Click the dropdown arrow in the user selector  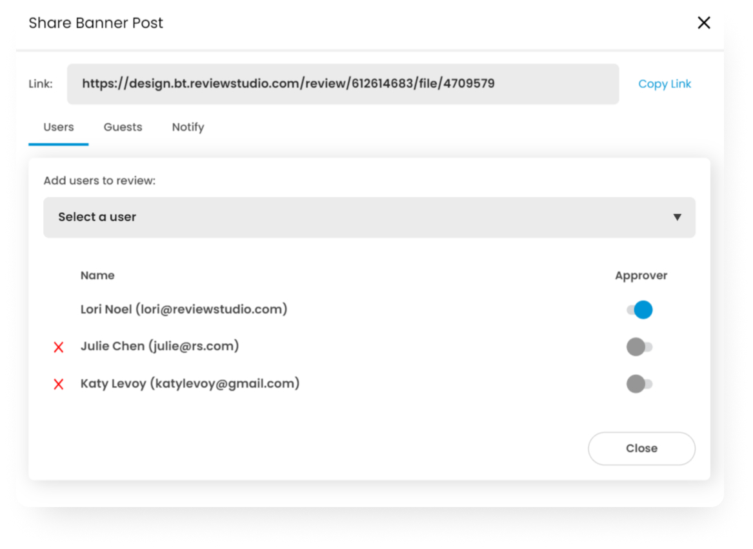[x=677, y=217]
